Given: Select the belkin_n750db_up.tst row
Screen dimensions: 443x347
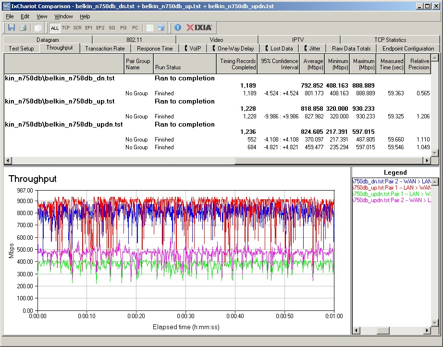Looking at the screenshot, I should [218, 102].
